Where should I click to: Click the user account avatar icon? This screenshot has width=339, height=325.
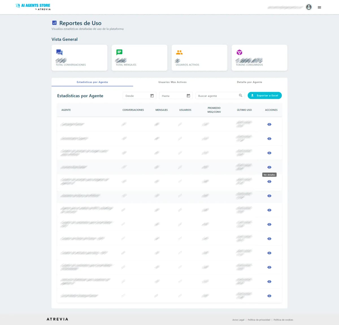309,7
